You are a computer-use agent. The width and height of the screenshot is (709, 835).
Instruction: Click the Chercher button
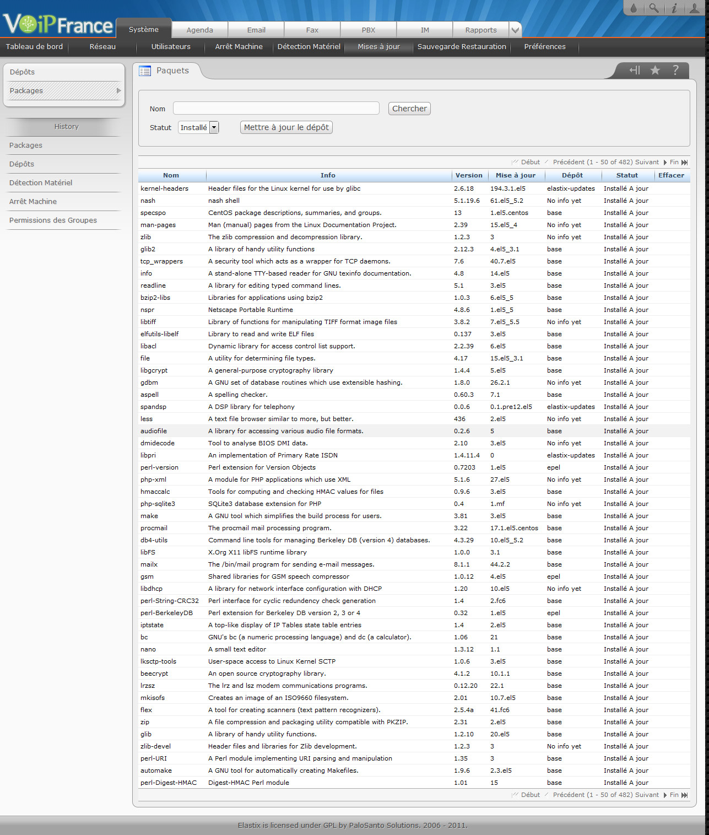[x=409, y=109]
